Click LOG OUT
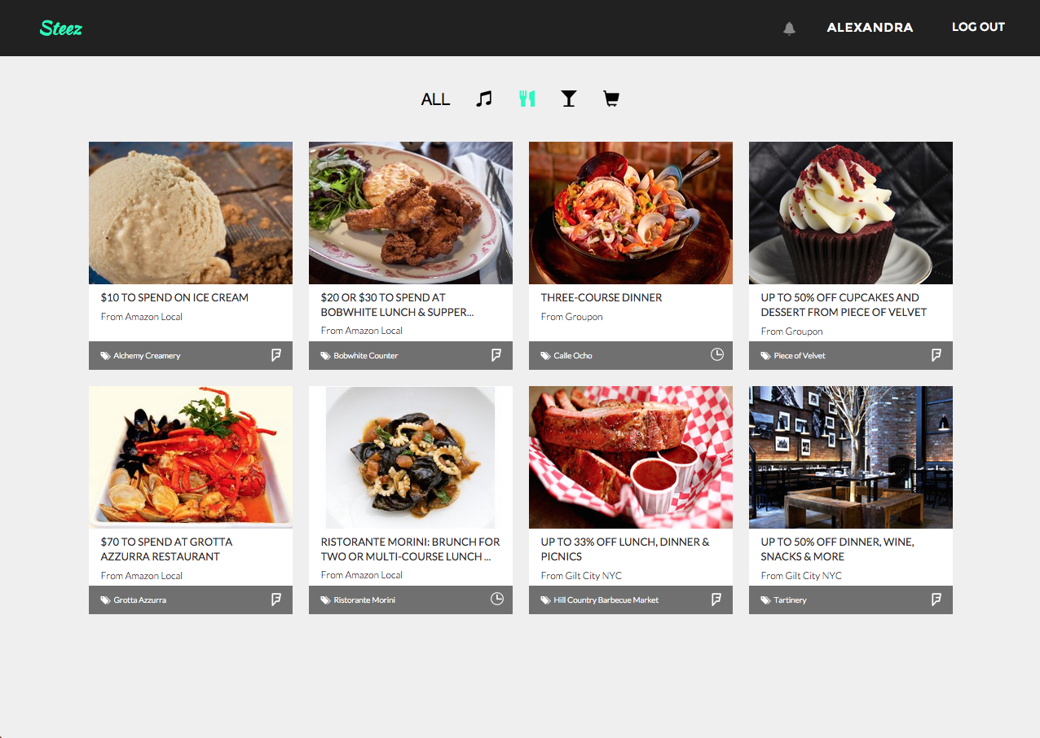The width and height of the screenshot is (1040, 738). point(978,27)
